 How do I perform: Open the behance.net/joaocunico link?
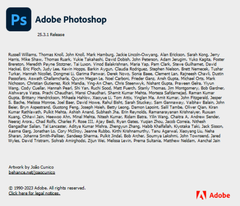[x=32, y=172]
